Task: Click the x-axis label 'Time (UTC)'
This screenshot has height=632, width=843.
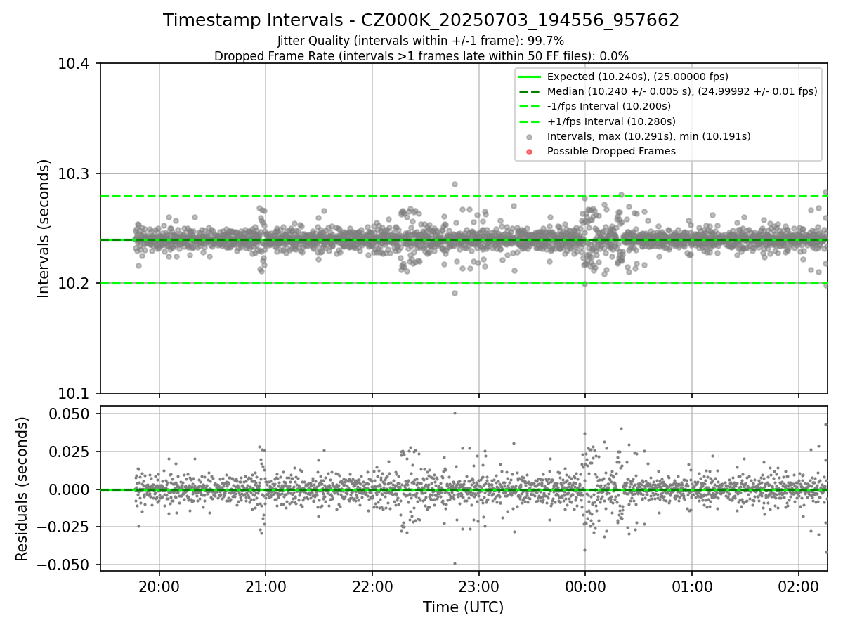Action: (464, 607)
